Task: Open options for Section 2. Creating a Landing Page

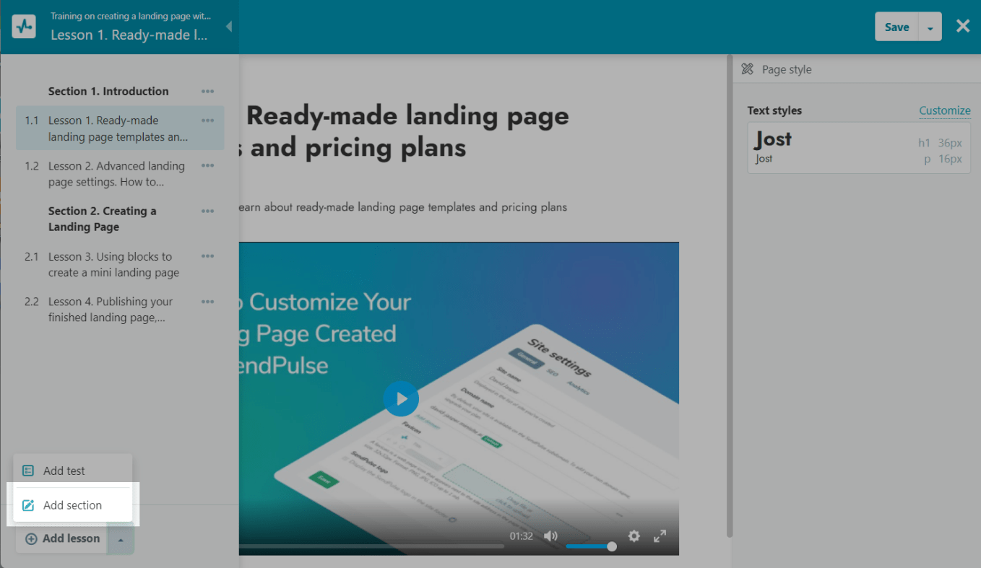Action: (208, 211)
